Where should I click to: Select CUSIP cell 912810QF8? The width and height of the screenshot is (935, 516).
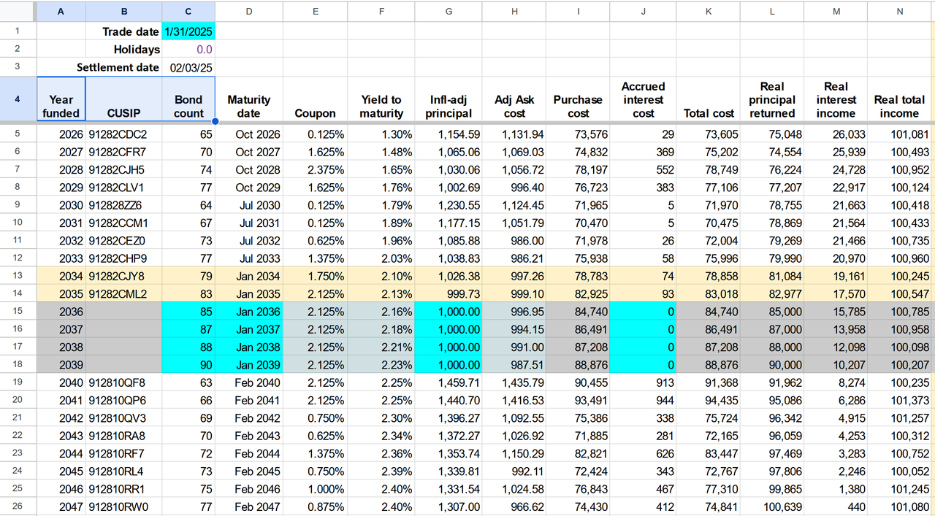coord(124,382)
